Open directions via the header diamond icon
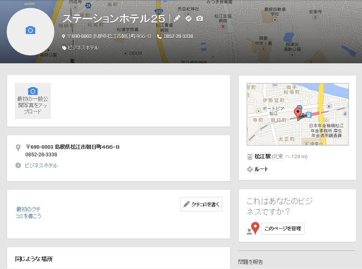 tap(189, 19)
